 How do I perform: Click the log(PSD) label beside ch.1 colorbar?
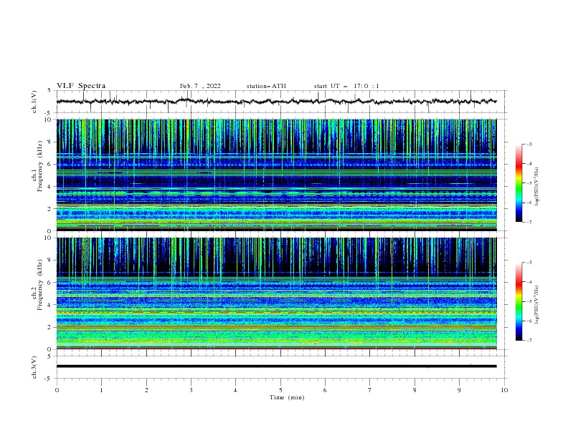[x=536, y=187]
